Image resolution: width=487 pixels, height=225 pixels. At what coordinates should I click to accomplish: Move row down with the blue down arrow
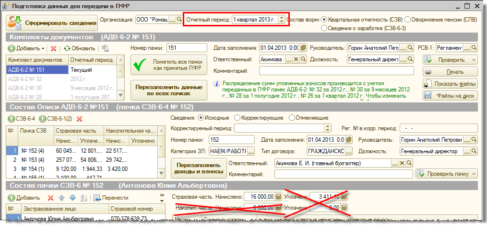[x=72, y=198]
